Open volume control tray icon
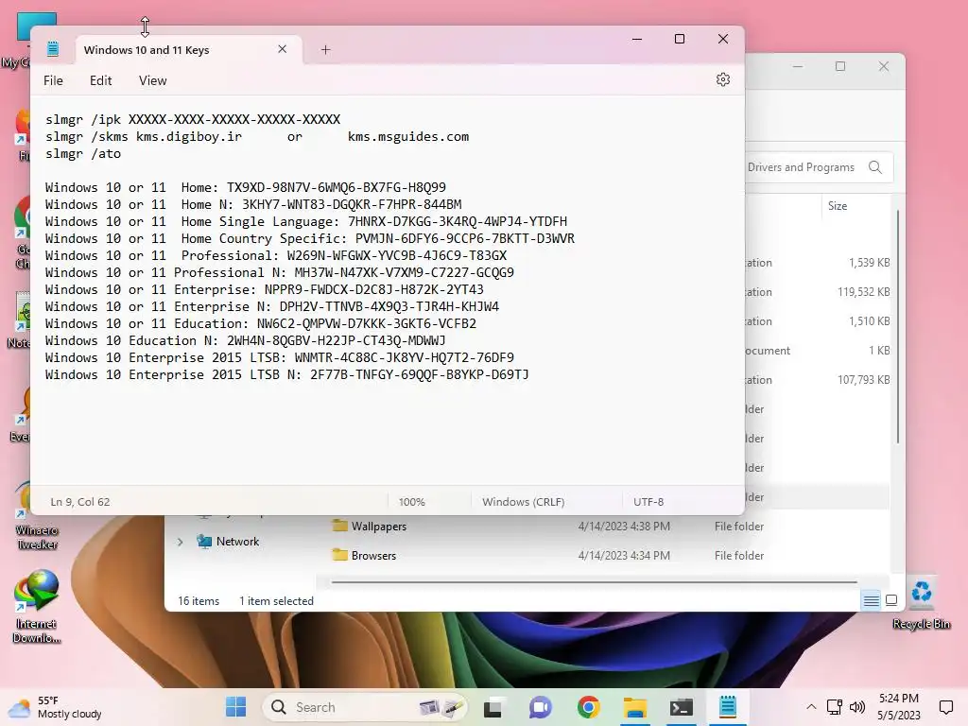Screen dimensions: 968x726 [856, 707]
